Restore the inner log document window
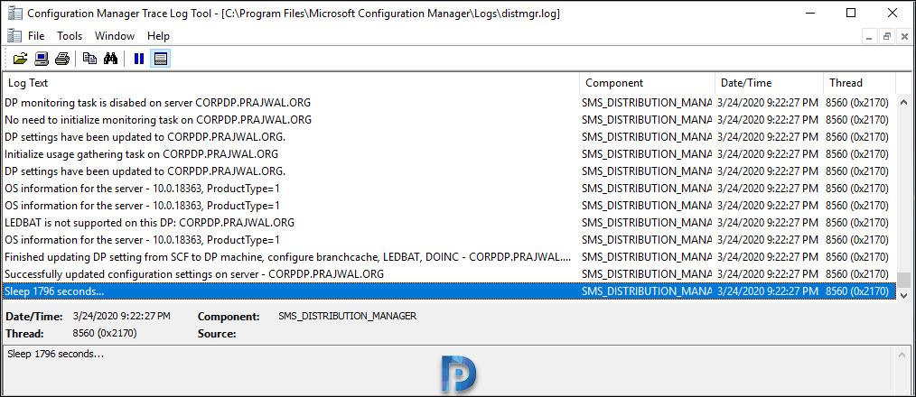 tap(887, 36)
